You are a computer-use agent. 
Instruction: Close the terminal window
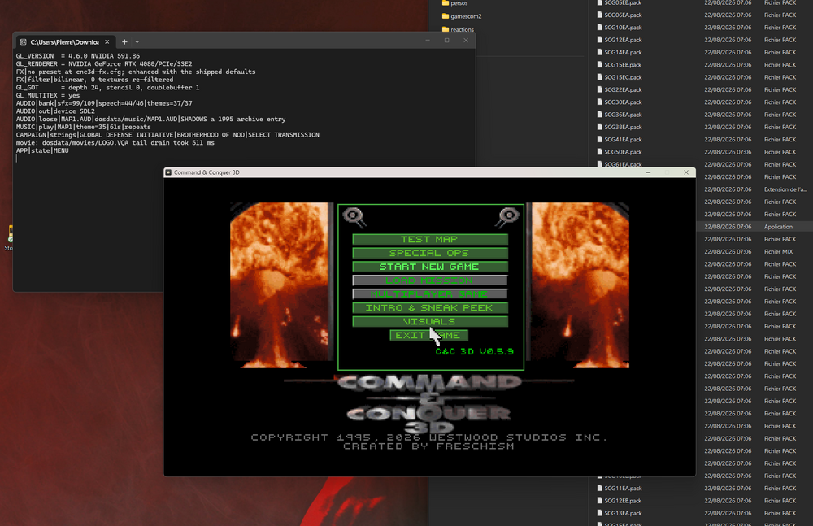[x=466, y=41]
